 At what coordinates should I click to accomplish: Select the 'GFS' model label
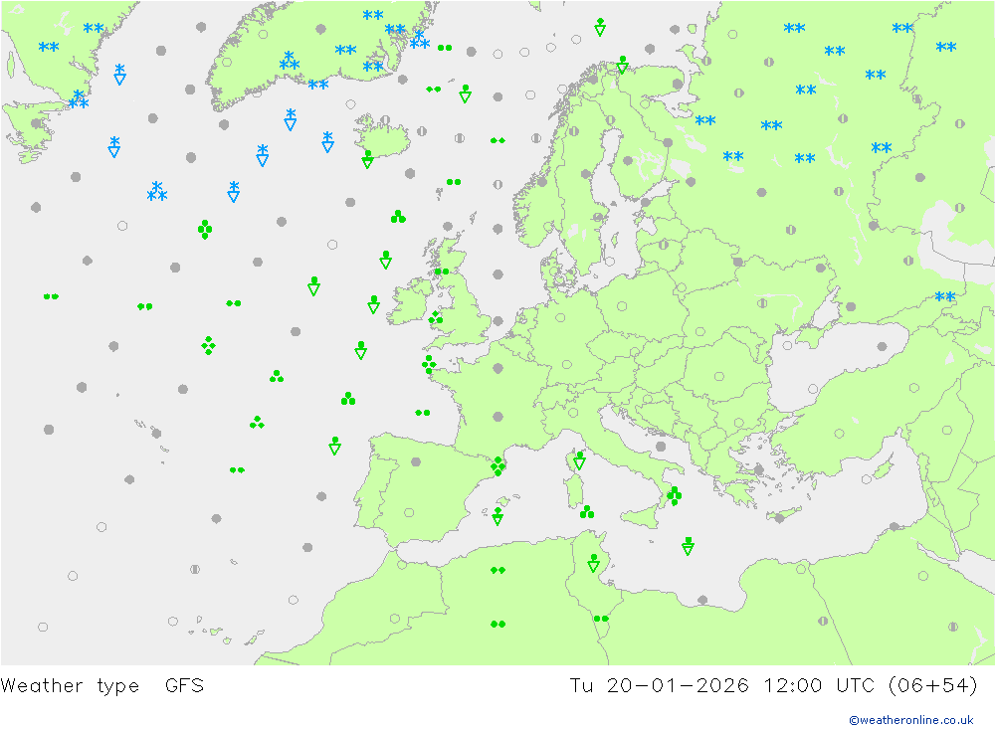[x=184, y=685]
